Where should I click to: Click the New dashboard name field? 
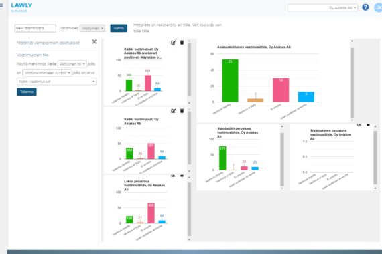[x=36, y=28]
